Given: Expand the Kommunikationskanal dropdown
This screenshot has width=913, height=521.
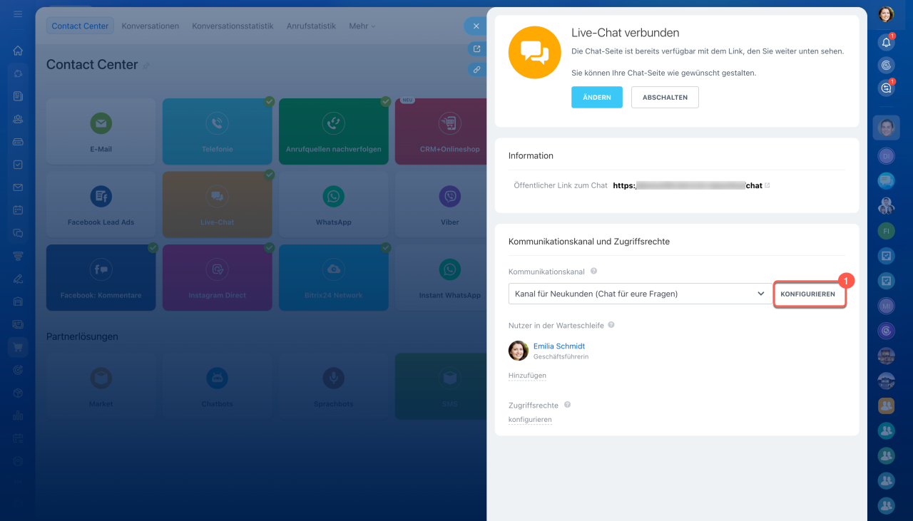Looking at the screenshot, I should (x=641, y=294).
